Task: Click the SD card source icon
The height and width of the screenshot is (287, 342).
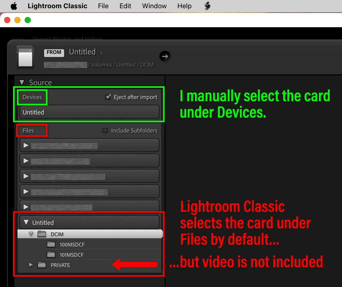Action: coord(25,57)
